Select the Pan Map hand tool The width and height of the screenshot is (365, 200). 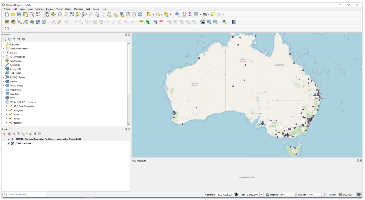(x=47, y=15)
